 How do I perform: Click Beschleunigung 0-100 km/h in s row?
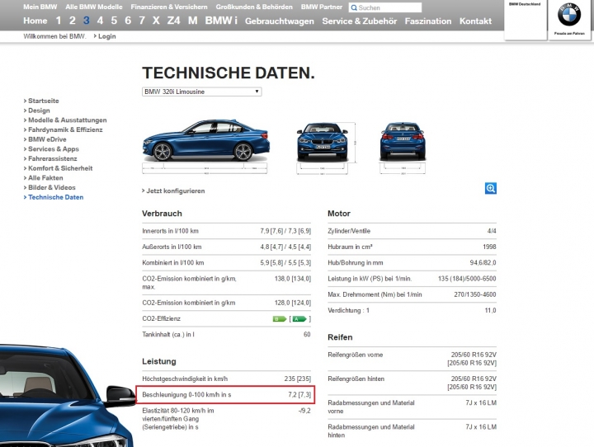tap(225, 395)
